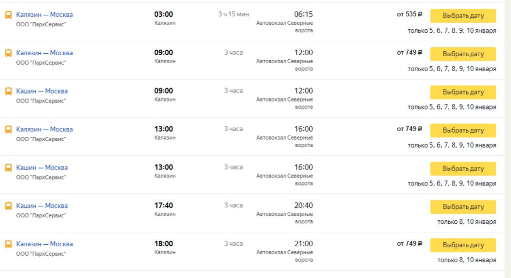The image size is (511, 278).
Task: Open Калязин — Москва route departing 18:00
Action: click(44, 244)
